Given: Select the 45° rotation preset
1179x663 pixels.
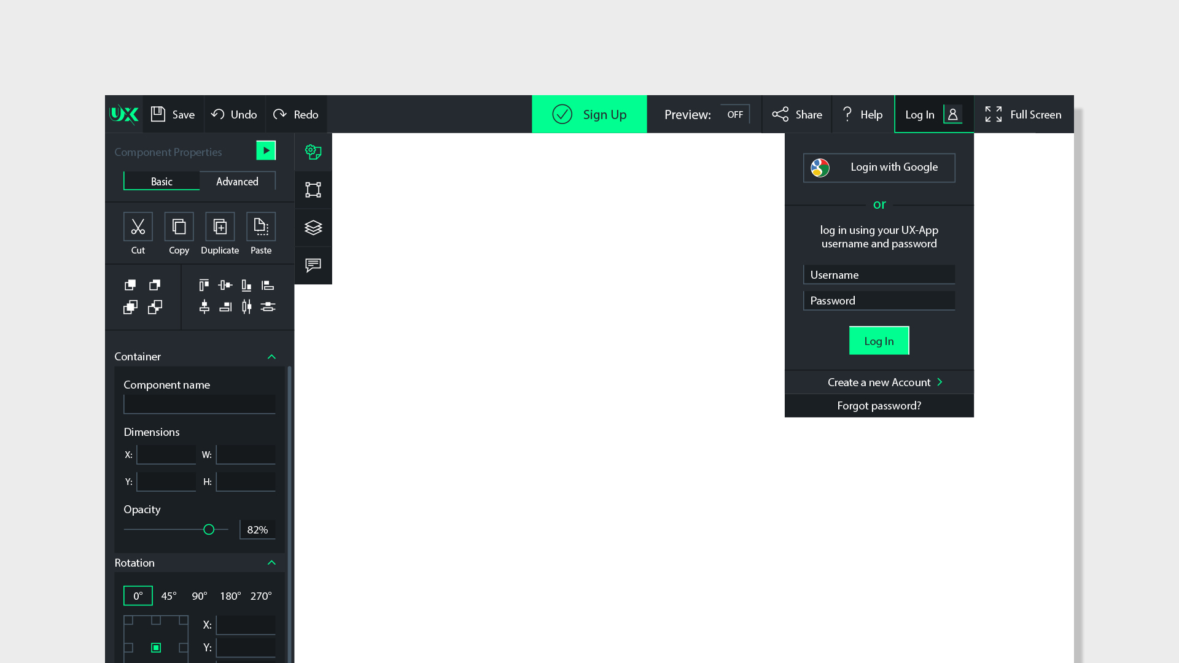Looking at the screenshot, I should (169, 595).
